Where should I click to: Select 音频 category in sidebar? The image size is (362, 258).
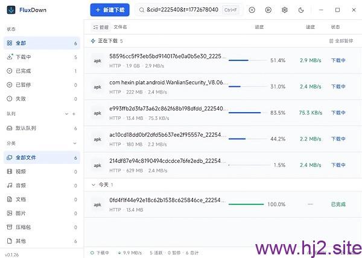click(x=42, y=186)
